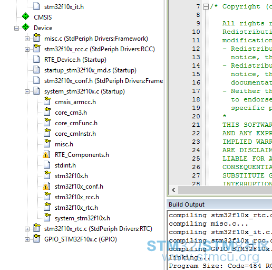Expand the stm32f10x_rcc.c node
Image resolution: width=272 pixels, height=270 pixels.
point(27,49)
